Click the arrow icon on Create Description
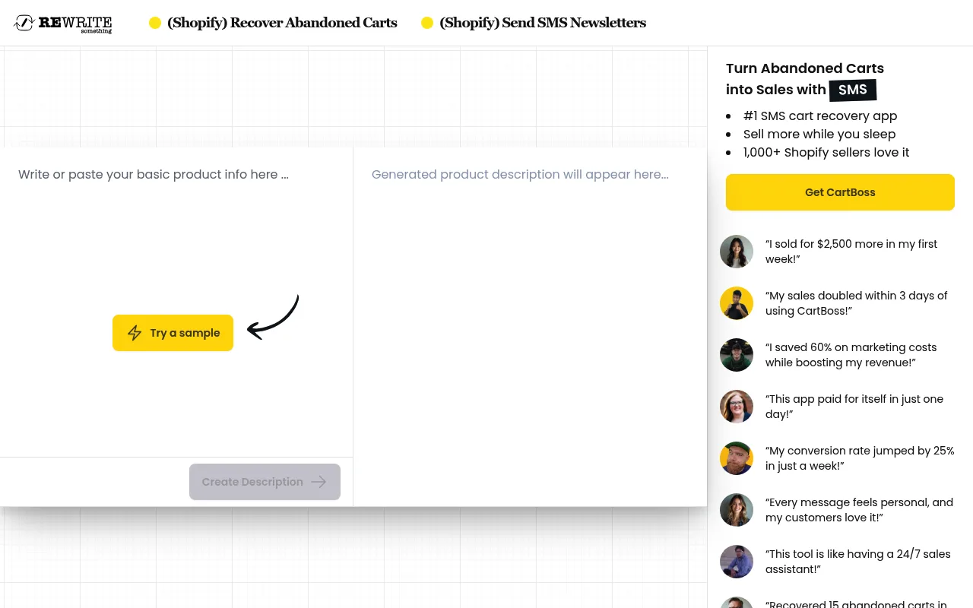This screenshot has height=608, width=973. 319,482
